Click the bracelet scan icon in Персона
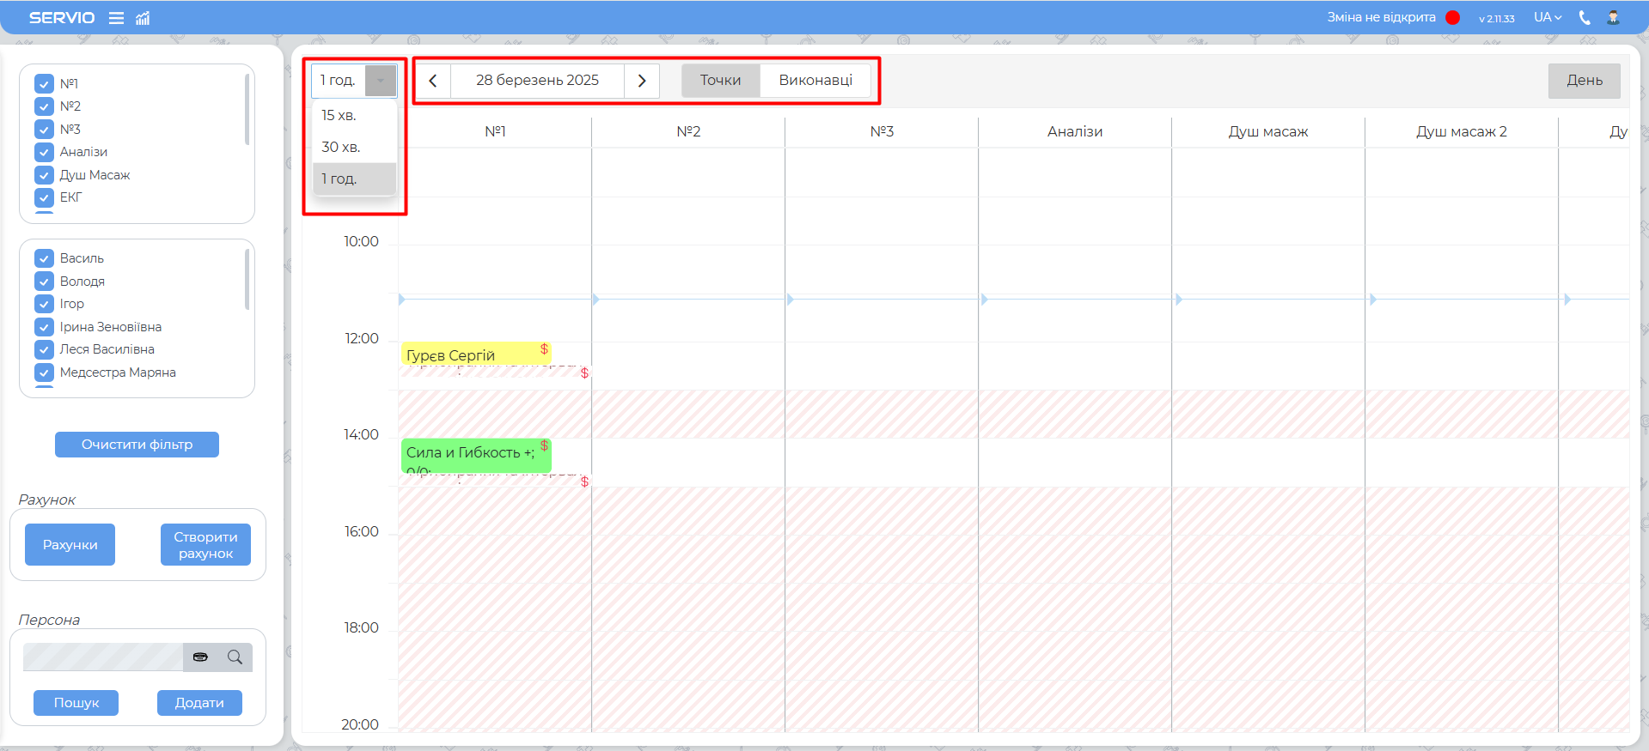1649x751 pixels. (200, 657)
